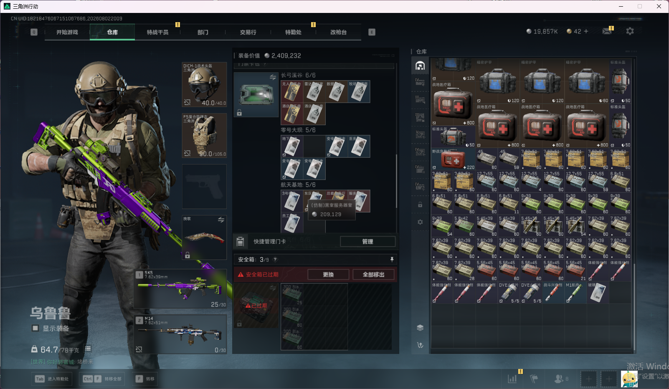Image resolution: width=669 pixels, height=389 pixels.
Task: Select the empty pistol slot
Action: [x=204, y=187]
